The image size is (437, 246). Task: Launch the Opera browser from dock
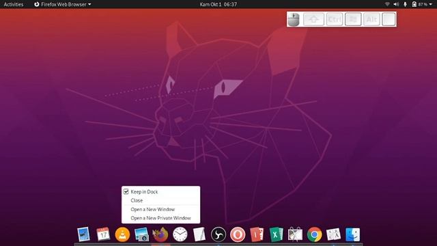(x=238, y=234)
